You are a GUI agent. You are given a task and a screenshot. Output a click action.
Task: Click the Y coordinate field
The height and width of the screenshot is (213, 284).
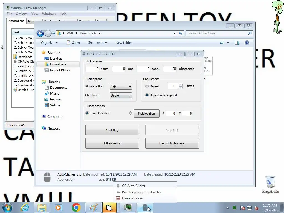(x=187, y=113)
